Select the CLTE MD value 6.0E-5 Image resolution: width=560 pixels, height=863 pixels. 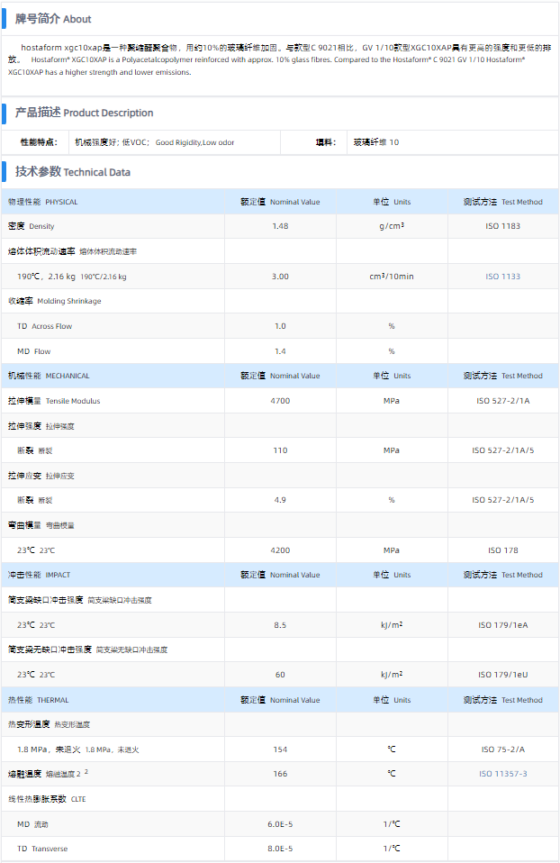tap(280, 824)
